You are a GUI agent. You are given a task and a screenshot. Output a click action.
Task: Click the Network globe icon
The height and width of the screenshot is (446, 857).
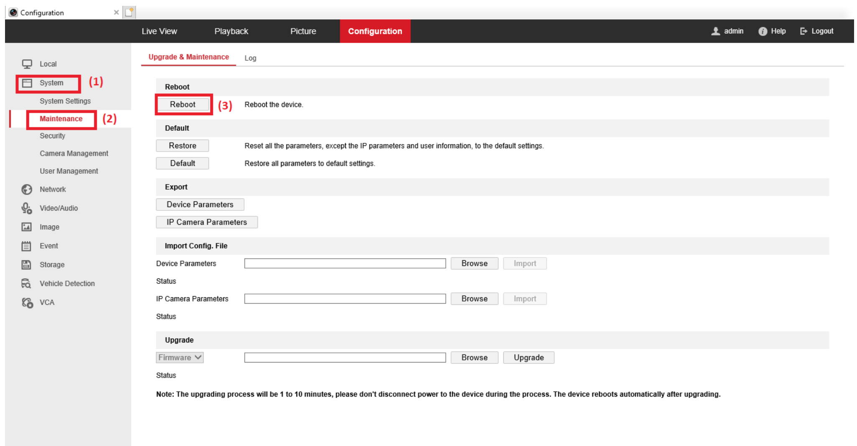coord(27,190)
